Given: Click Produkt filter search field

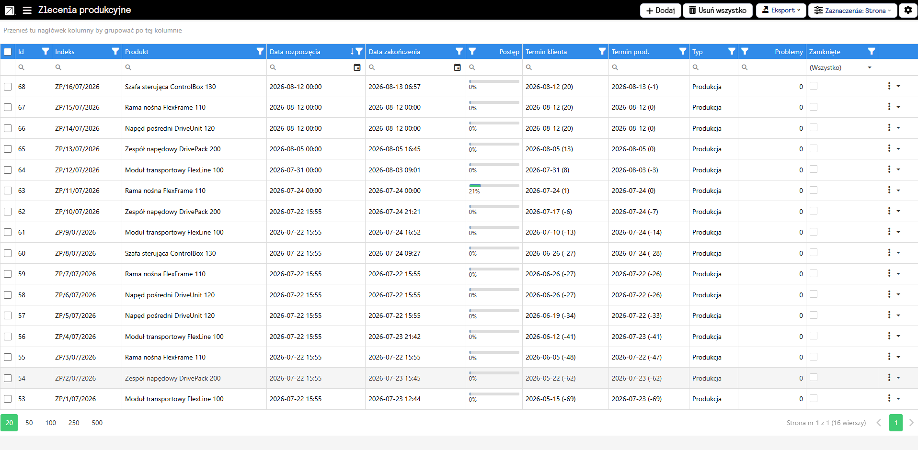Looking at the screenshot, I should coord(194,67).
